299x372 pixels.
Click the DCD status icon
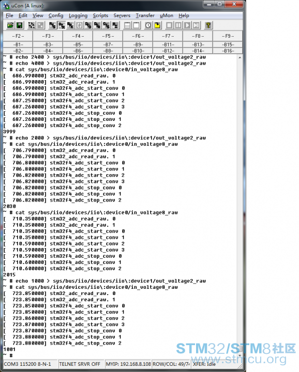pos(88,25)
